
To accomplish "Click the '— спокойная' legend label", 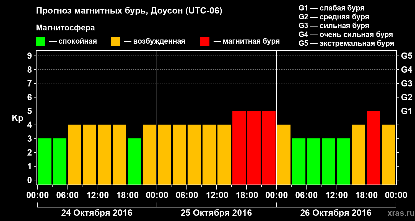I will point(73,42).
